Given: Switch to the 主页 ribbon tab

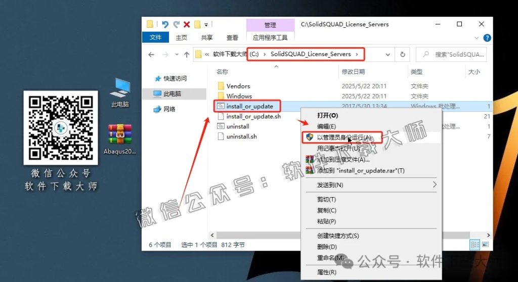Looking at the screenshot, I should pos(181,37).
